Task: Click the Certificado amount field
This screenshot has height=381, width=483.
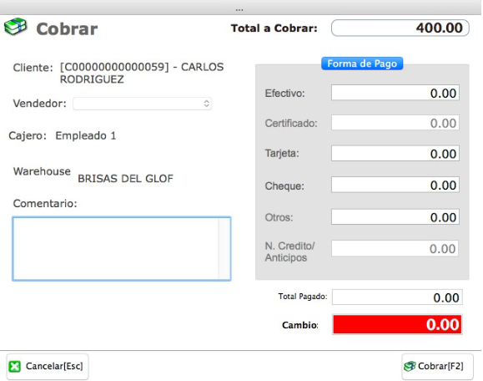Action: (x=395, y=123)
